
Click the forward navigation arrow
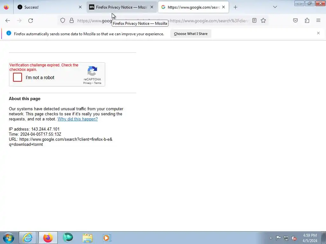(19, 21)
